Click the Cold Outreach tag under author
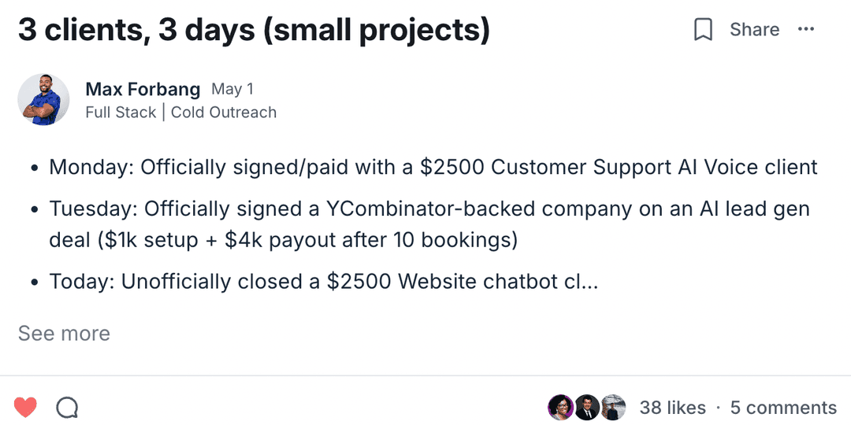Screen dimensions: 851x425 [x=224, y=113]
